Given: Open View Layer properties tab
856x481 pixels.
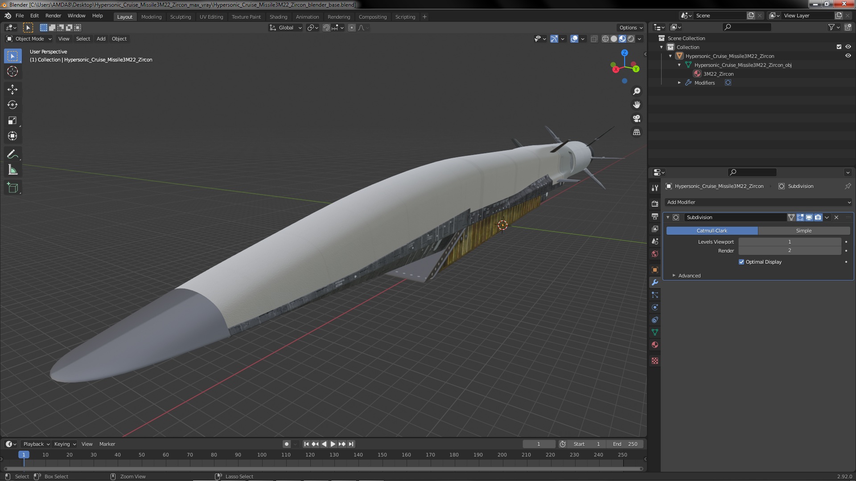Looking at the screenshot, I should coord(654,228).
